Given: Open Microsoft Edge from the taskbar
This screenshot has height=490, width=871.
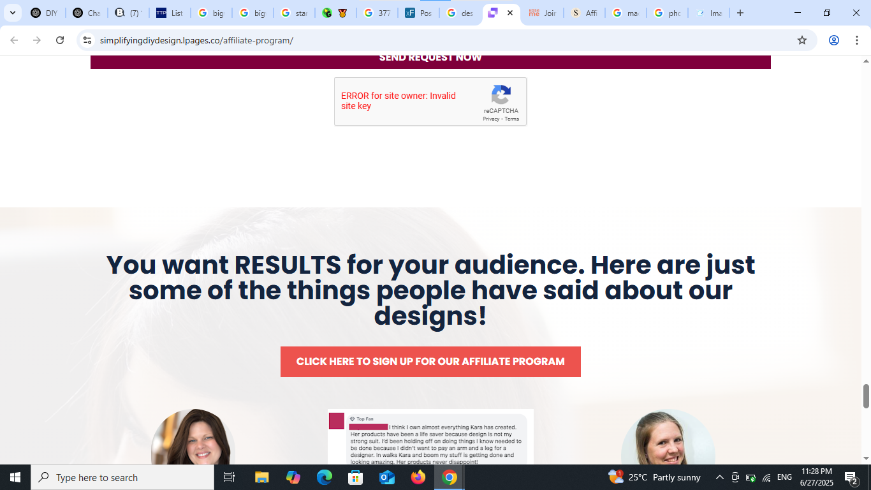Looking at the screenshot, I should click(x=325, y=477).
